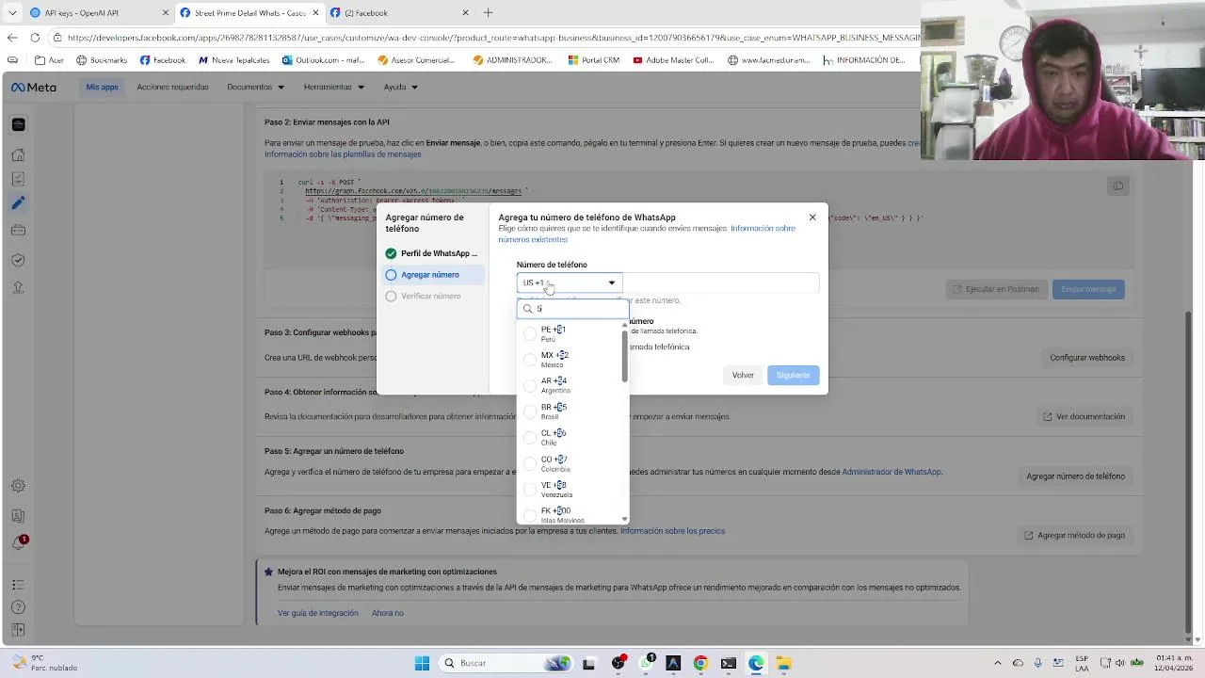Click the phone number input field
Screen dimensions: 1205x678
click(x=720, y=282)
